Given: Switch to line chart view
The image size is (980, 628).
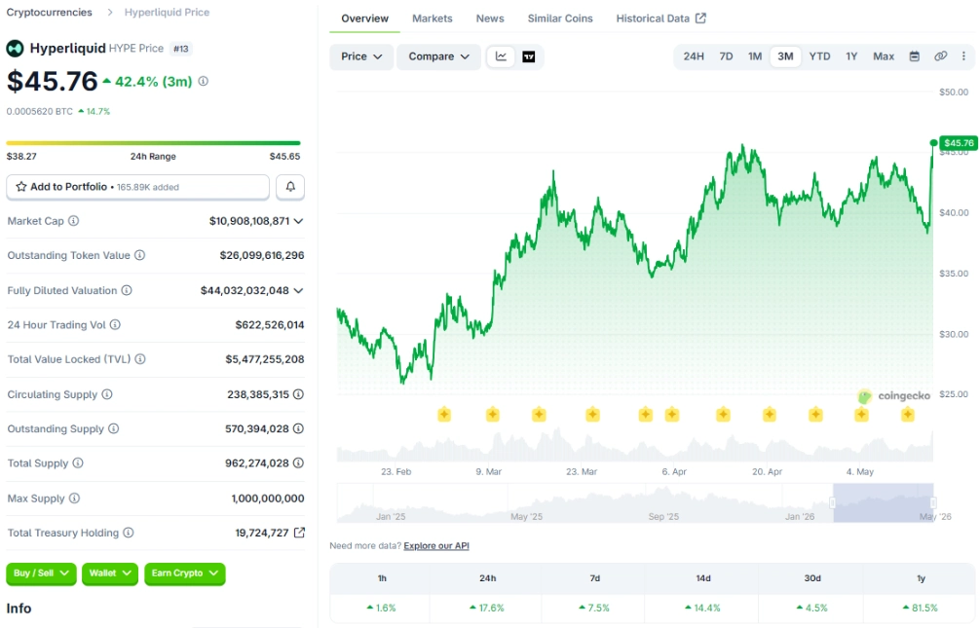Looking at the screenshot, I should (x=501, y=56).
